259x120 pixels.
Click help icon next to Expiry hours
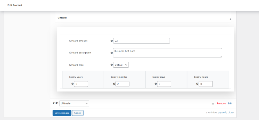point(197,84)
